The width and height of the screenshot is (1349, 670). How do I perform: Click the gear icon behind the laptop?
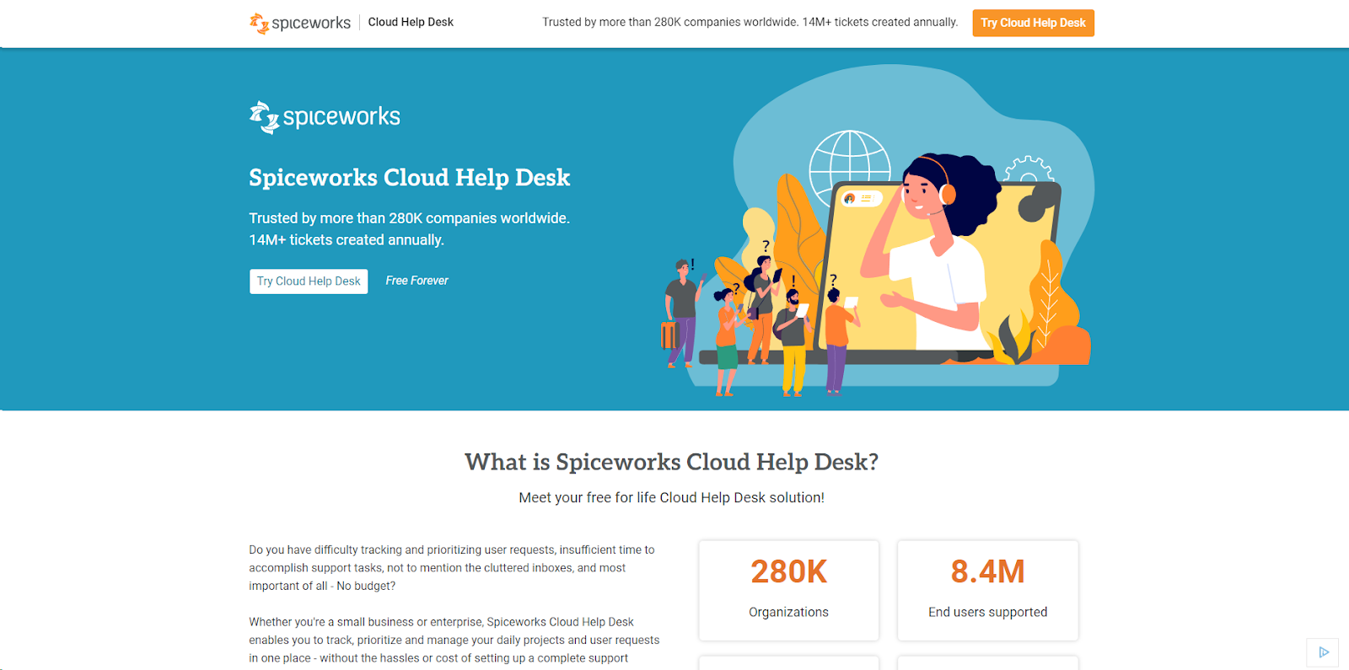[1028, 169]
